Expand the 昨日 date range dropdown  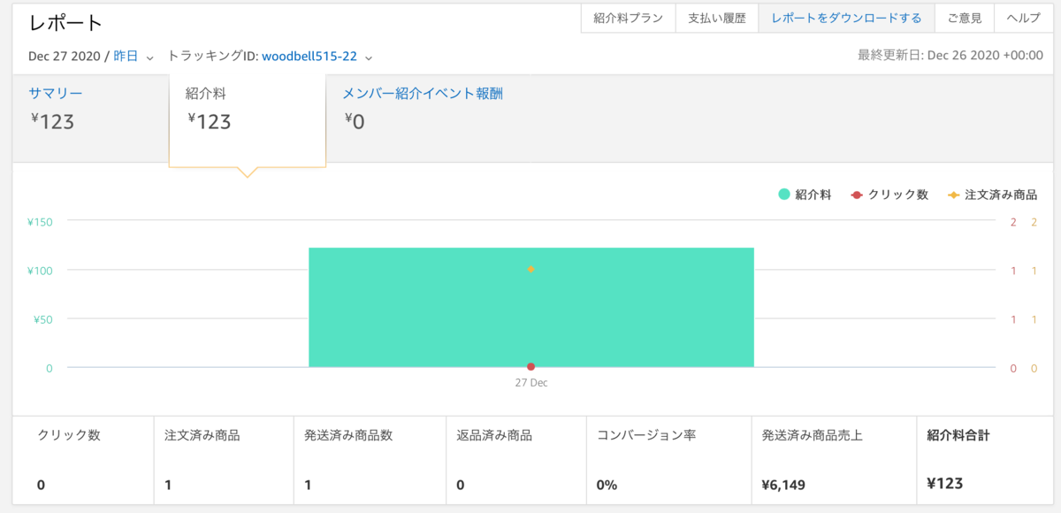pos(134,56)
